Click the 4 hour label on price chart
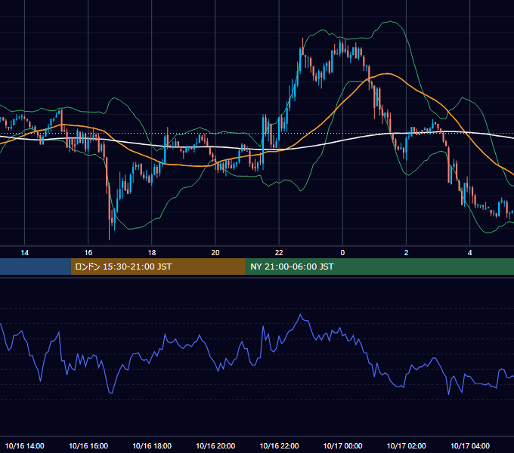 [x=469, y=253]
